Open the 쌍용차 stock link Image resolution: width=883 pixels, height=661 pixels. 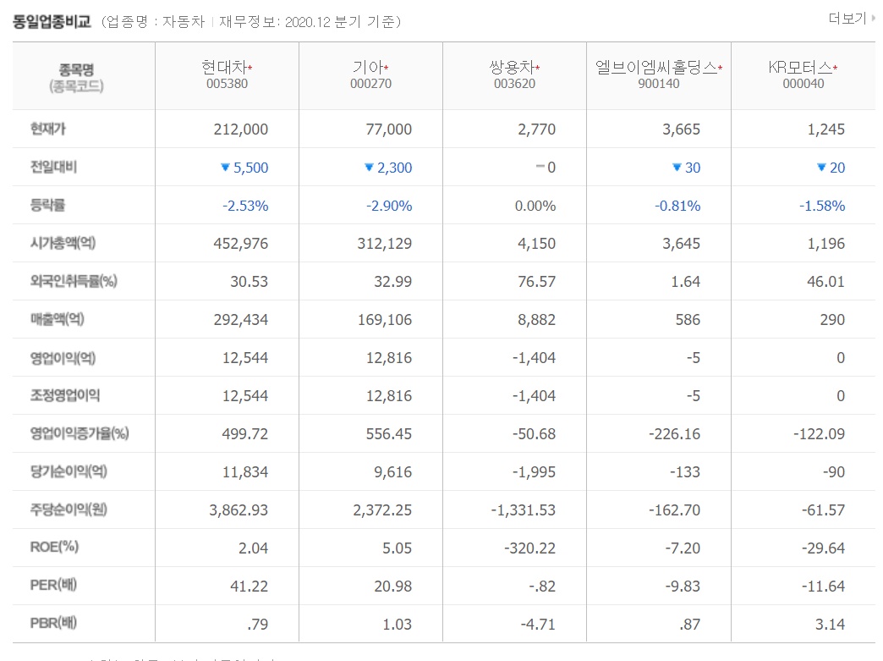click(x=512, y=68)
